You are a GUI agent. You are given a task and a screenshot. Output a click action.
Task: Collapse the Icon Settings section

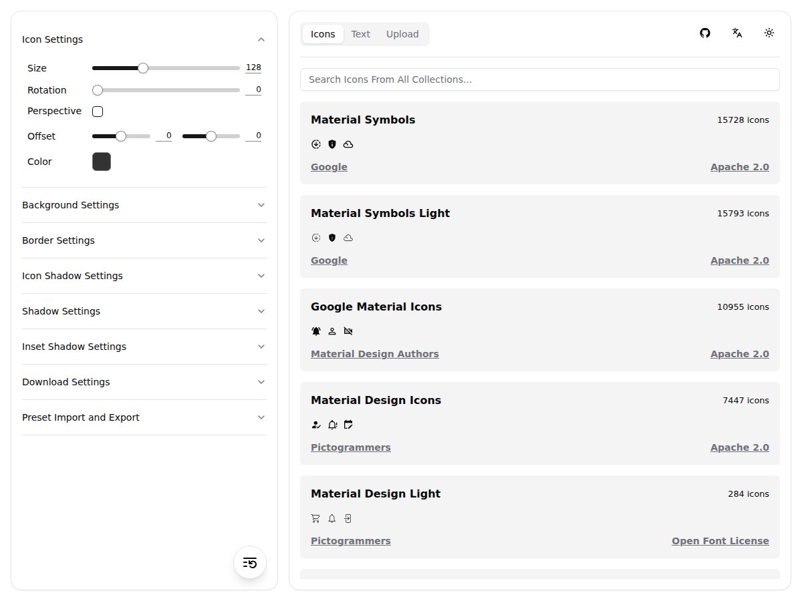click(144, 39)
